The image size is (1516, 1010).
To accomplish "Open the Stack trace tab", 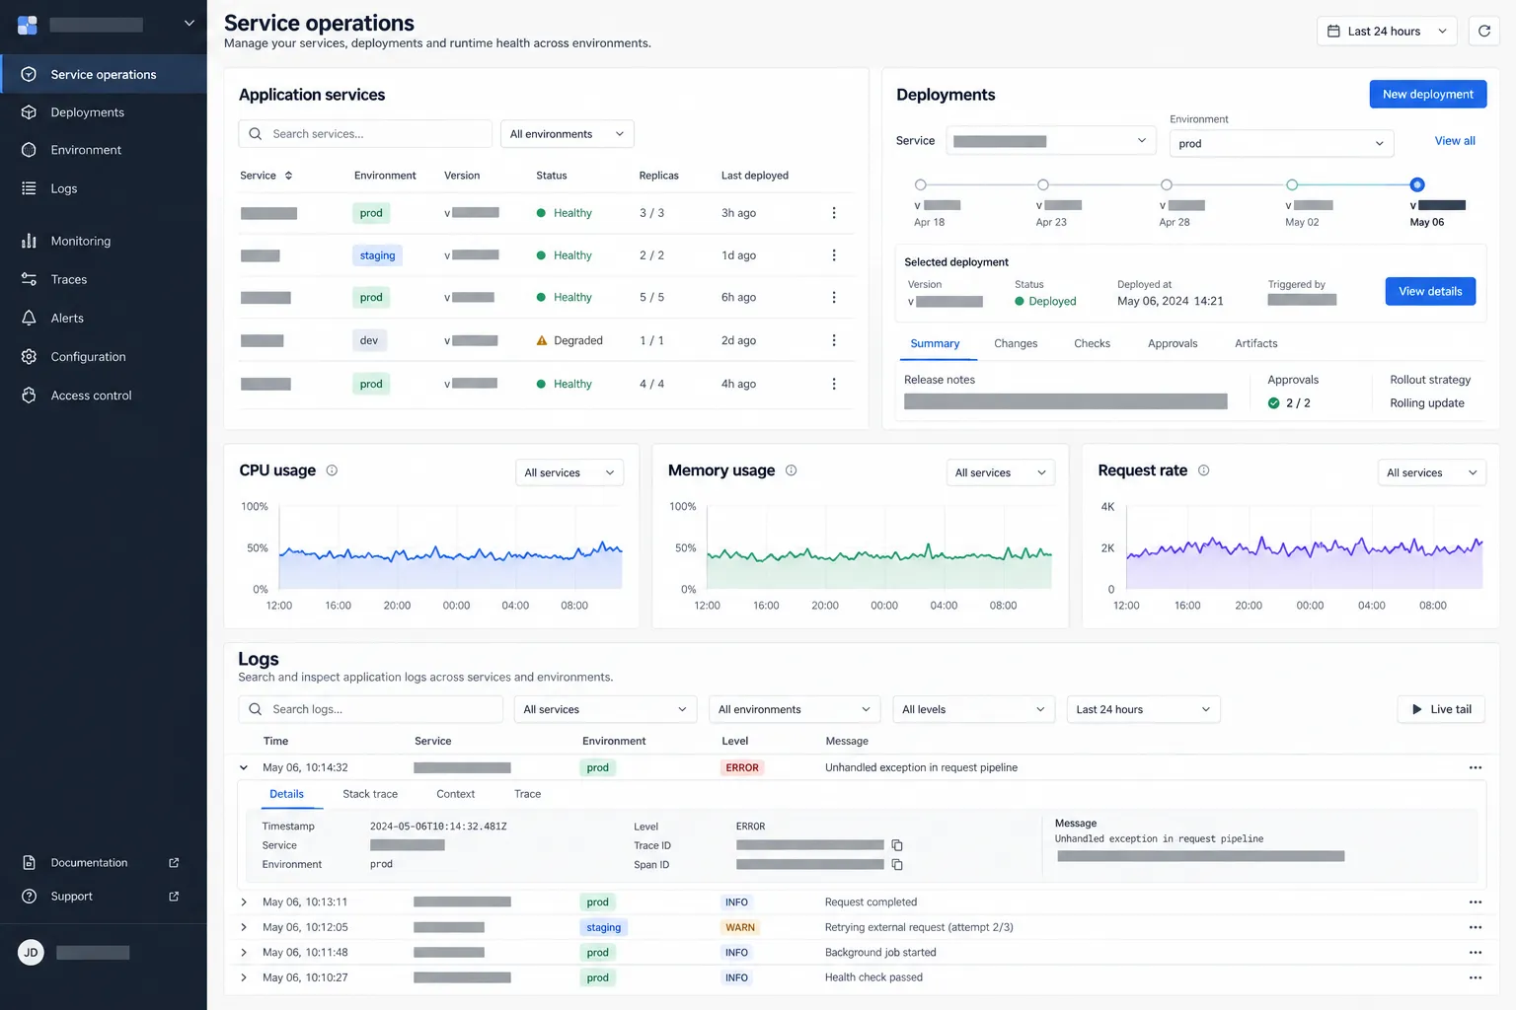I will click(370, 794).
